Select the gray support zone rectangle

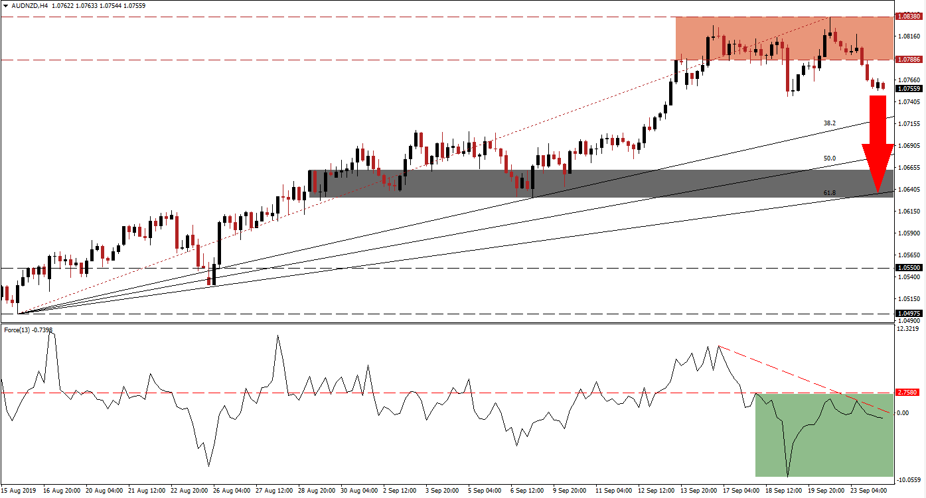[x=601, y=184]
